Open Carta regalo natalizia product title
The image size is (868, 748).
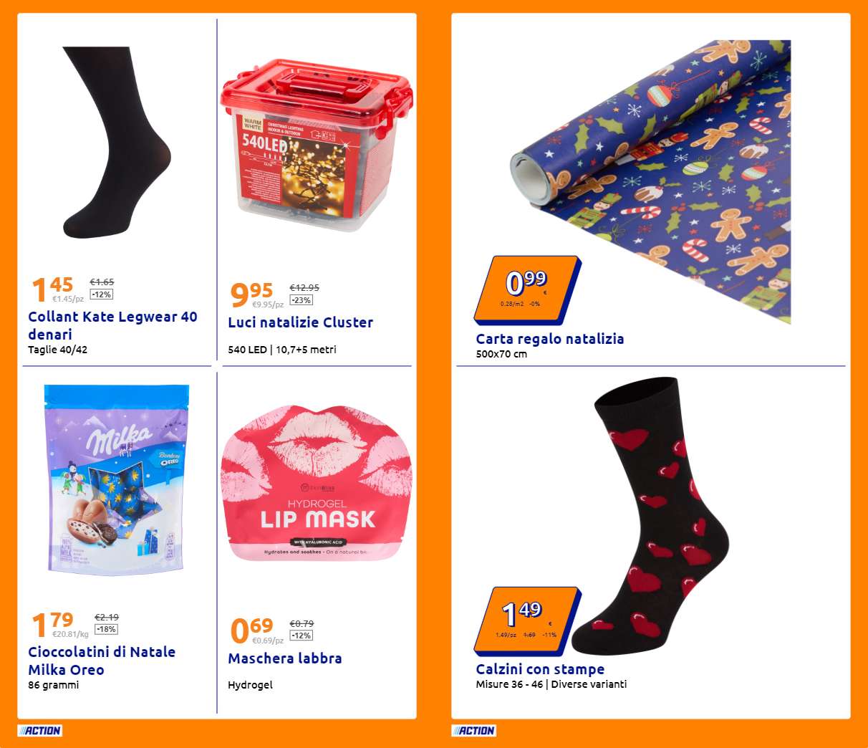(550, 339)
